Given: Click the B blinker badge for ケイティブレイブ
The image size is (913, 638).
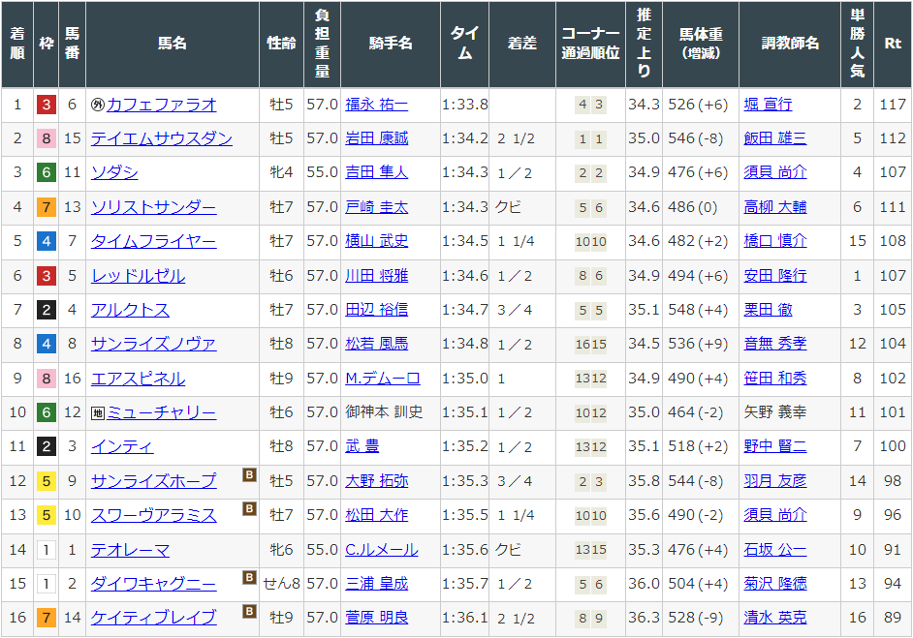Looking at the screenshot, I should point(249,611).
